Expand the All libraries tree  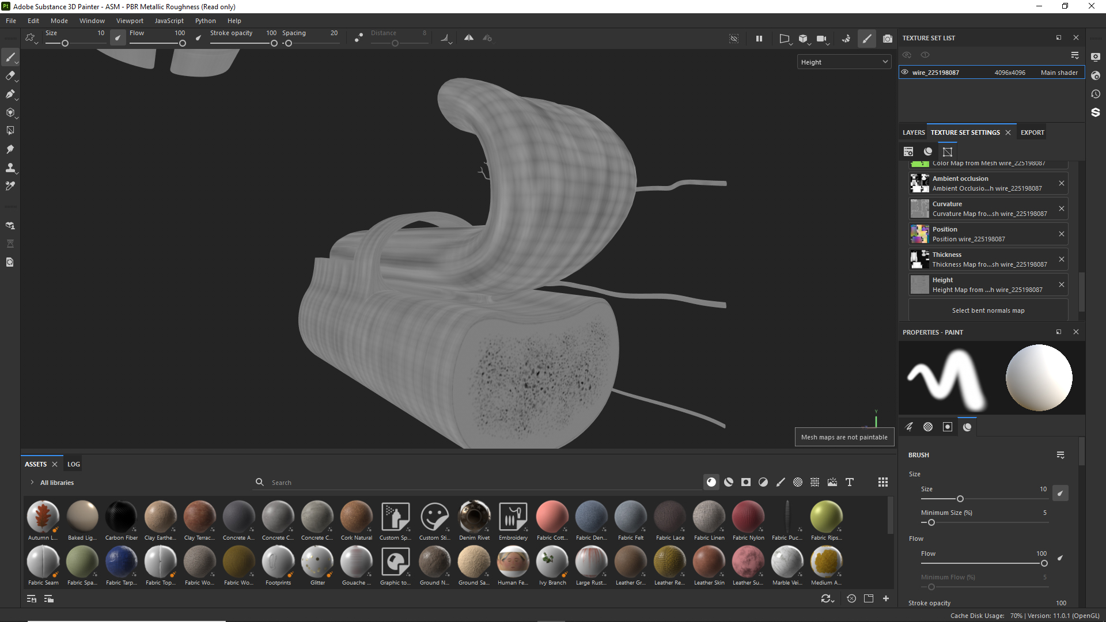(x=32, y=483)
